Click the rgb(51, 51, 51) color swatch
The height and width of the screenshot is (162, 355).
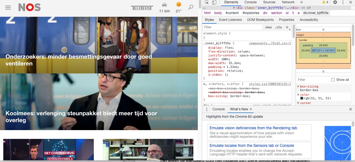click(x=302, y=98)
